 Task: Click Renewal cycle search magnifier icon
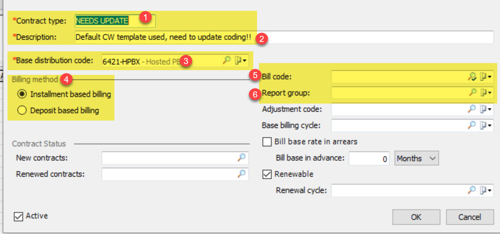coord(472,190)
